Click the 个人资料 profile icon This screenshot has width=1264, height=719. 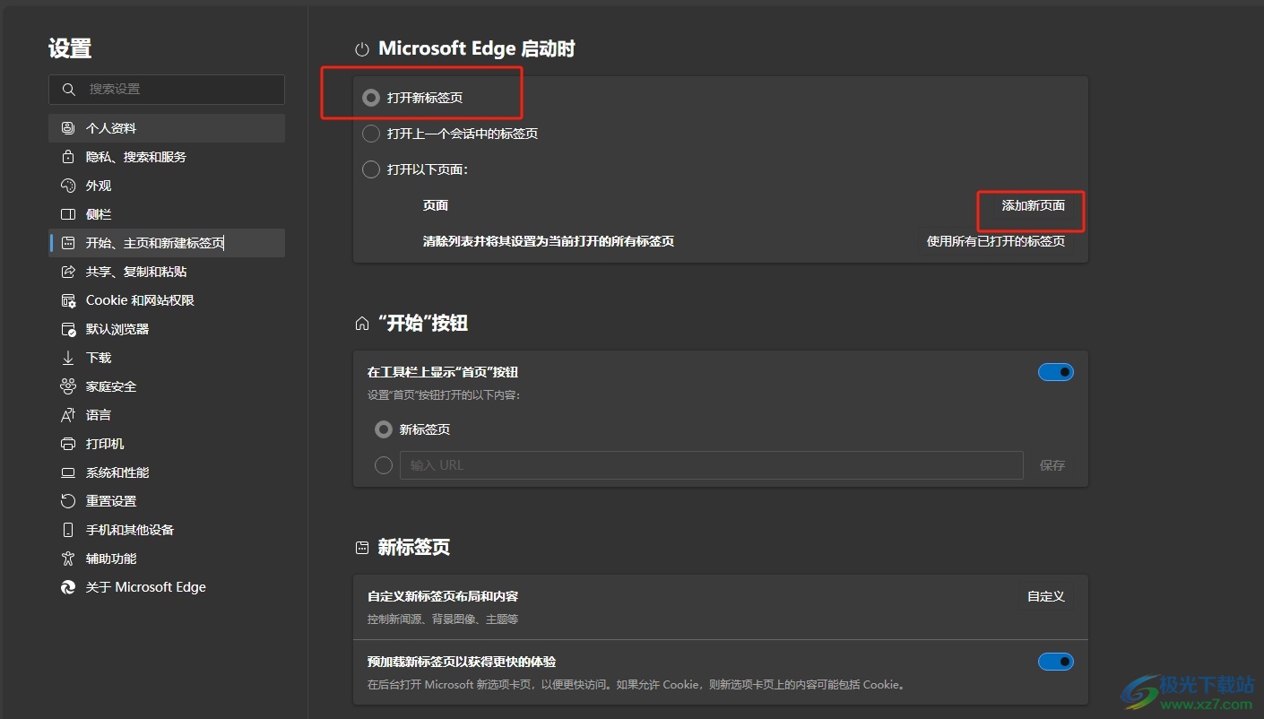click(68, 128)
